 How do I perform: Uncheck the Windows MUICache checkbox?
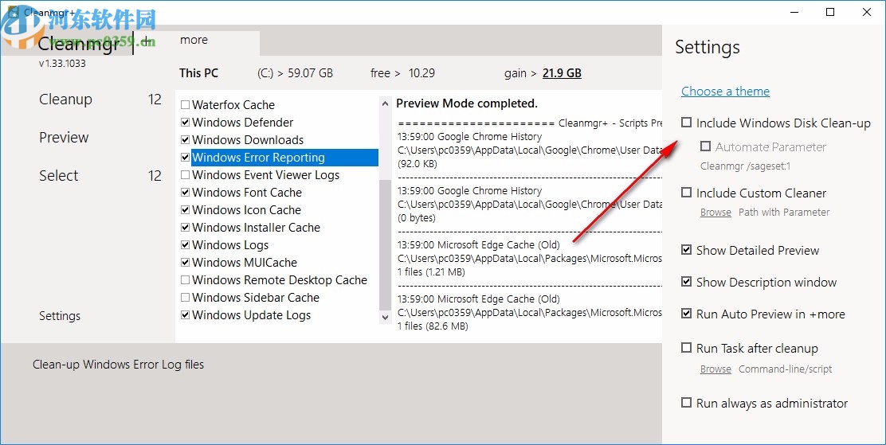185,263
